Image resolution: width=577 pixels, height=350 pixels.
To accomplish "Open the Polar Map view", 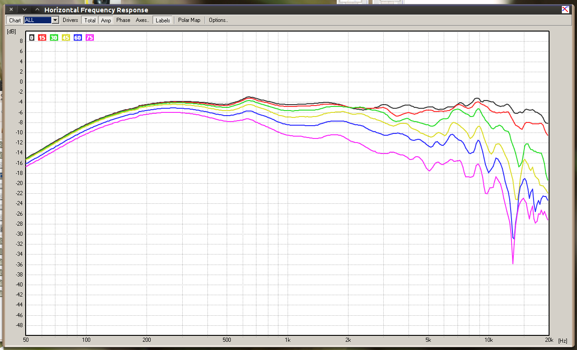I will coord(189,20).
